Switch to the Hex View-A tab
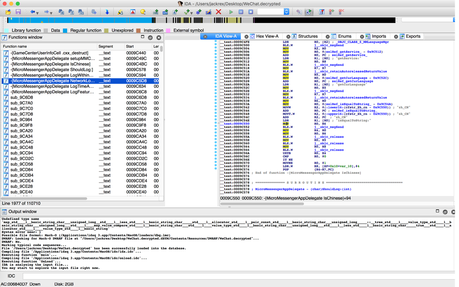Image resolution: width=459 pixels, height=287 pixels. tap(267, 36)
